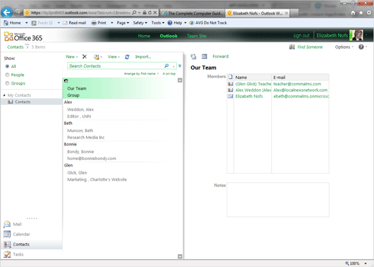The image size is (374, 267).
Task: Switch to The Complete Computer Guide tab
Action: click(x=192, y=13)
